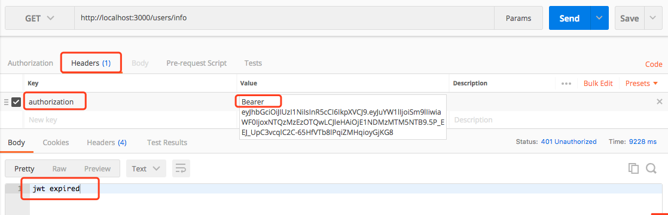Expand the Save options arrow
Image resolution: width=668 pixels, height=215 pixels.
[x=653, y=19]
